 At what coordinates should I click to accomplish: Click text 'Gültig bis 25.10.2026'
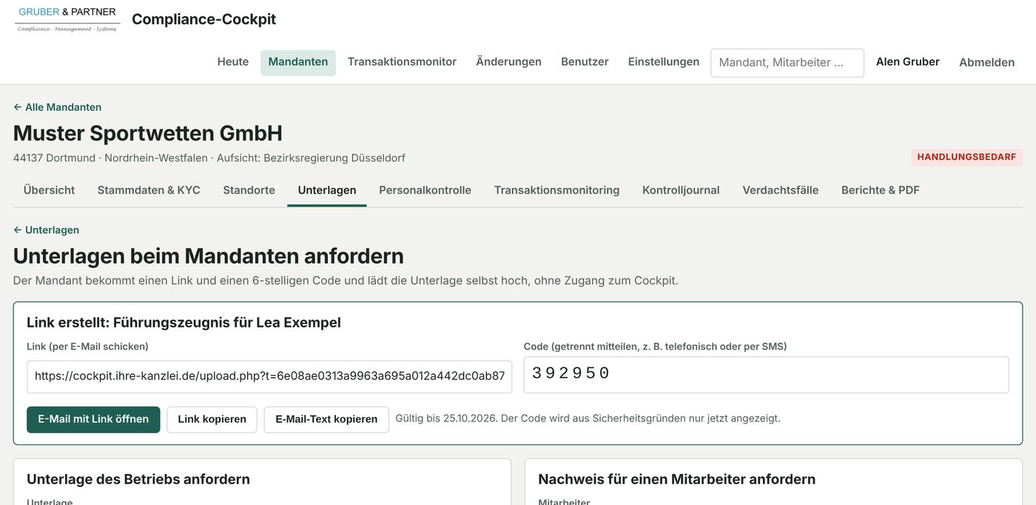[x=446, y=418]
